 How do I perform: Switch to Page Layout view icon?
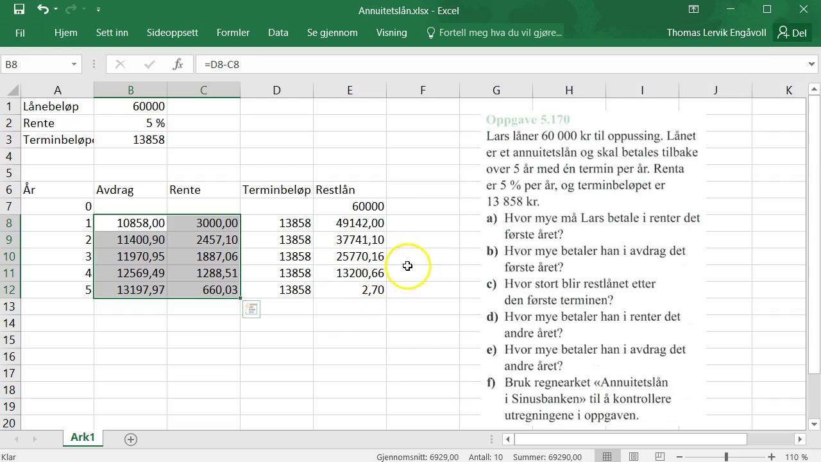[634, 457]
